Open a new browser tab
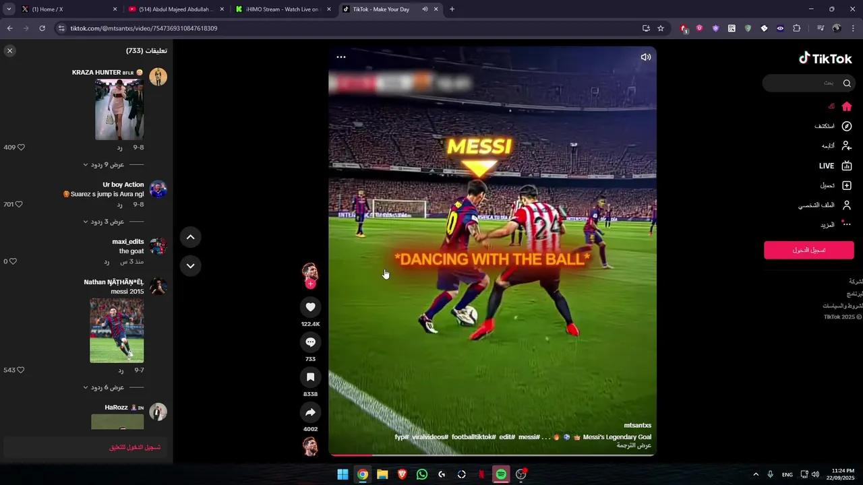This screenshot has height=485, width=863. click(452, 9)
